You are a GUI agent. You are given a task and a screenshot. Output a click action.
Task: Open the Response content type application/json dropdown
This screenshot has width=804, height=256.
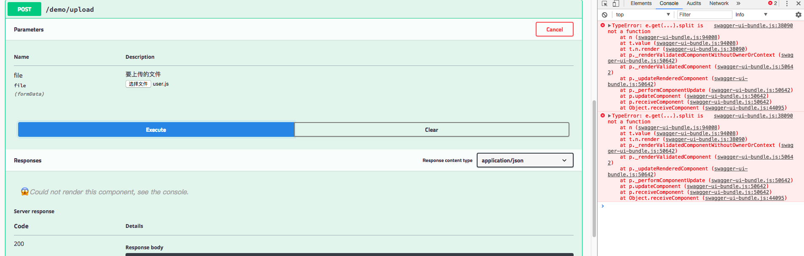point(525,160)
